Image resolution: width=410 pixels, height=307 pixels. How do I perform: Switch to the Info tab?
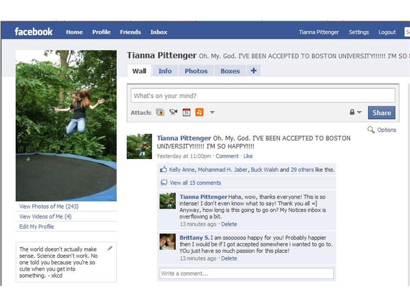(165, 71)
